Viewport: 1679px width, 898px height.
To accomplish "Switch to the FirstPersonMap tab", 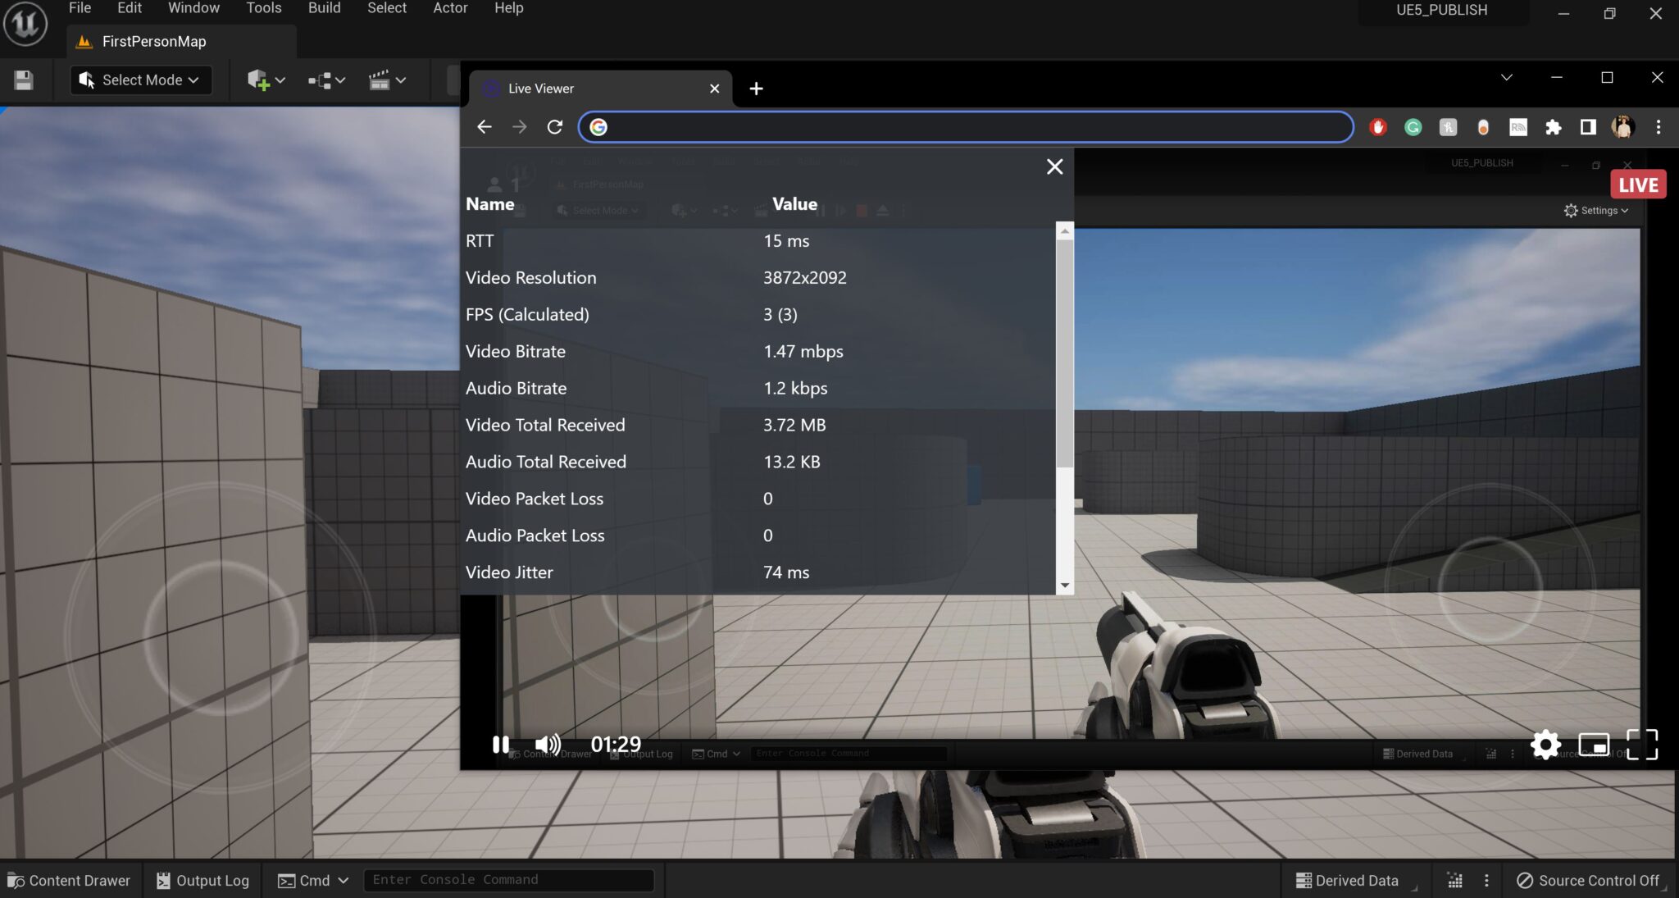I will pos(154,41).
